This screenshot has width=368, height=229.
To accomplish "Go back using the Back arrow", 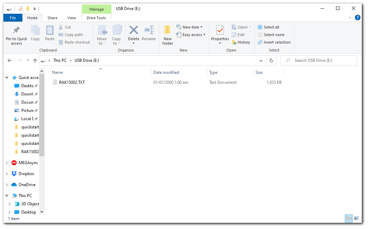I will (x=10, y=60).
